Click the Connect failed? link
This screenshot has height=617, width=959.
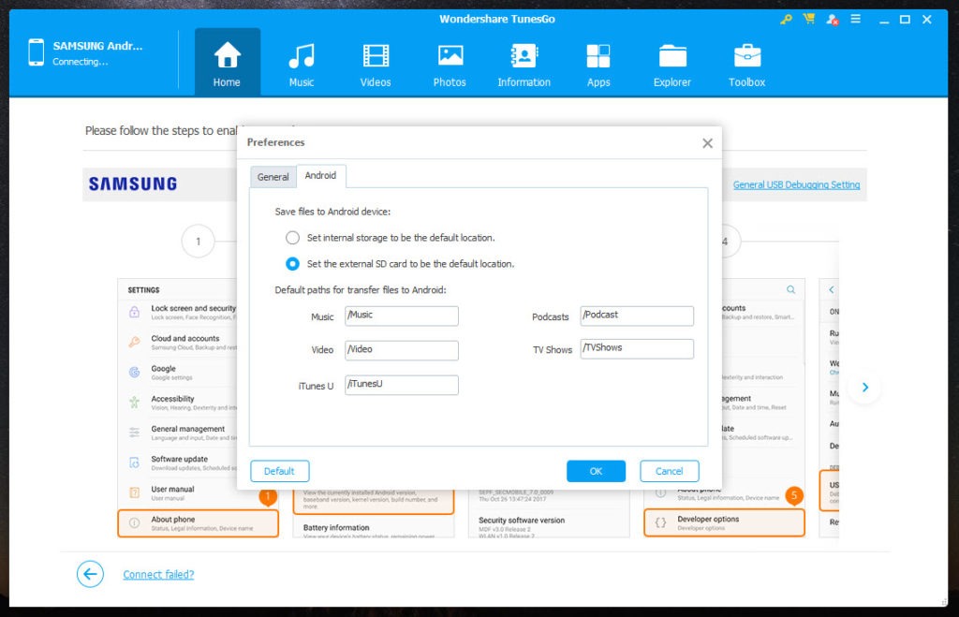pos(158,574)
